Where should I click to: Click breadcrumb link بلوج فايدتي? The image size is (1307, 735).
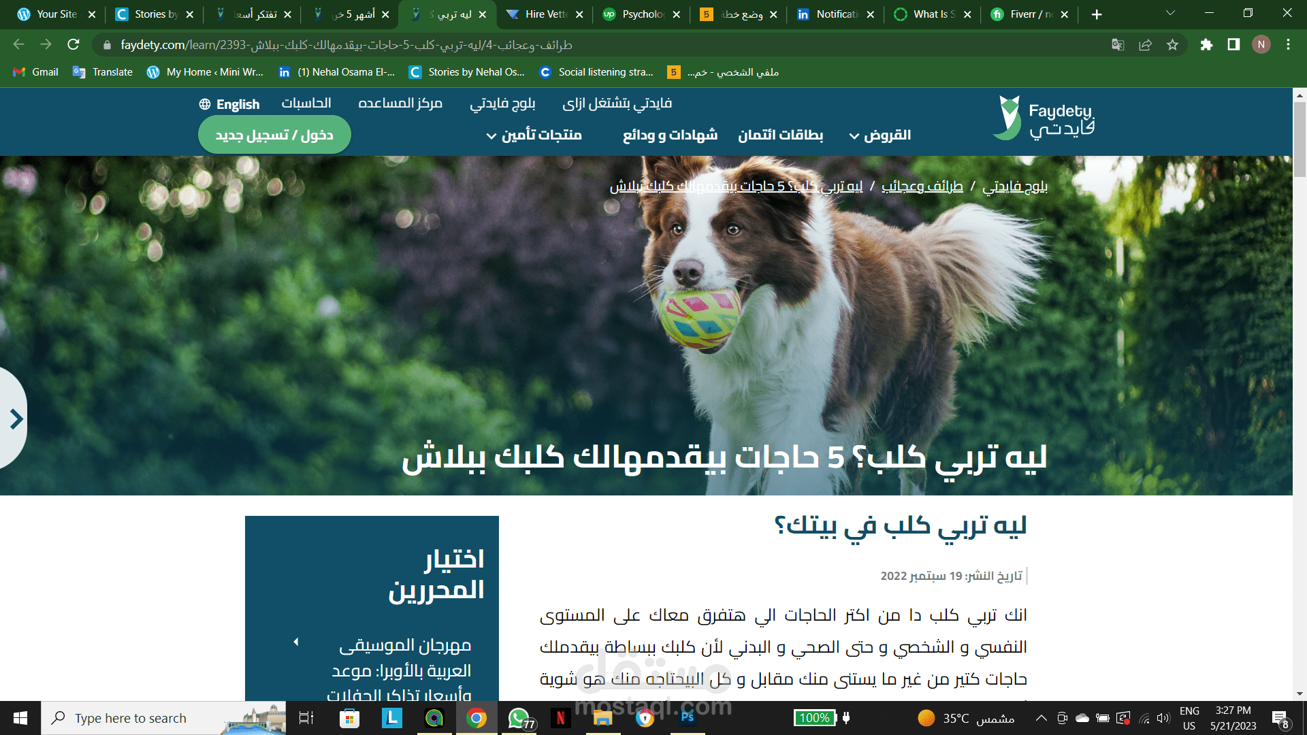(x=1015, y=186)
